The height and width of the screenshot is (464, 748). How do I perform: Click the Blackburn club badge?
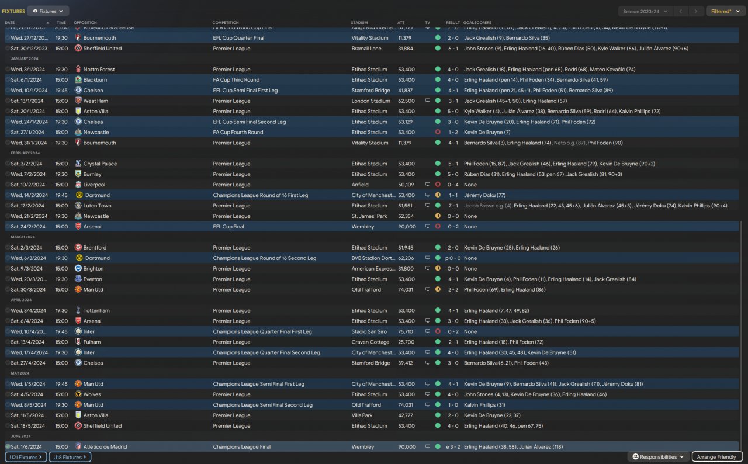click(x=78, y=80)
